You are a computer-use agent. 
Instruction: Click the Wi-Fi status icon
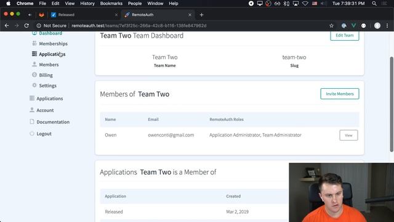(305, 4)
